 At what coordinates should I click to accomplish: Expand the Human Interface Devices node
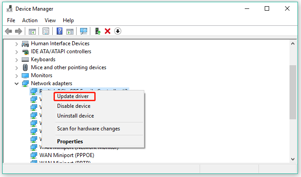pyautogui.click(x=17, y=44)
